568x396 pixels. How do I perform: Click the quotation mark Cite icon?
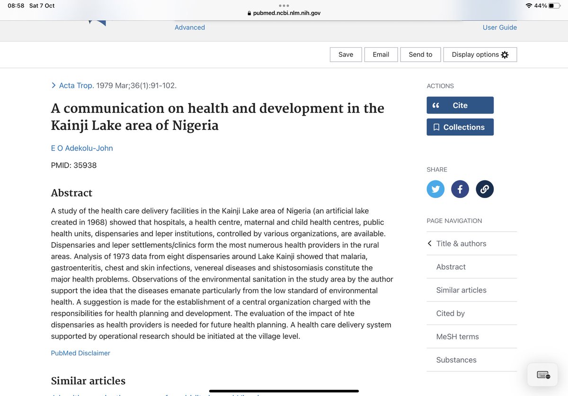pos(436,105)
